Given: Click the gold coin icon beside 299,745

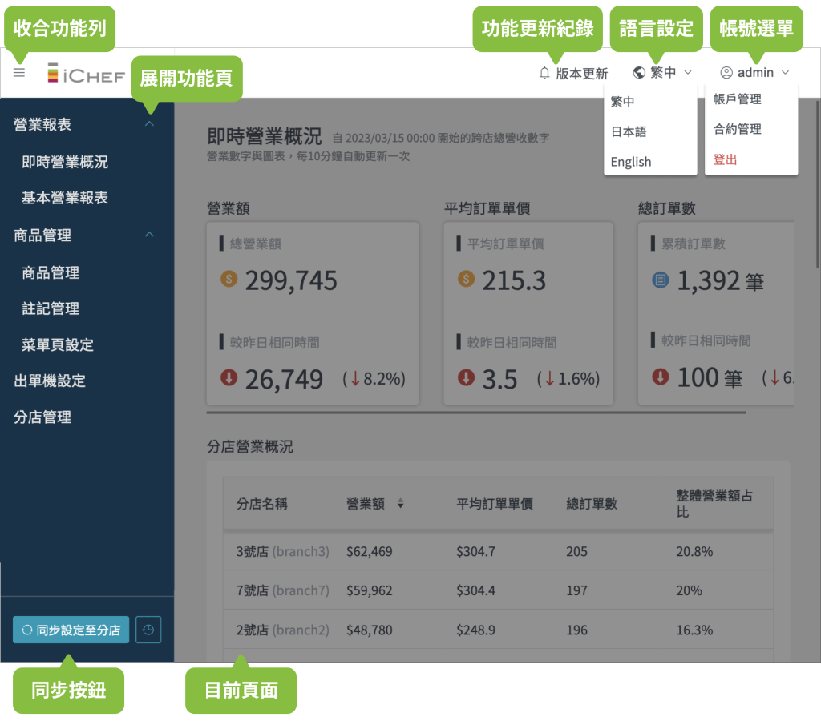Looking at the screenshot, I should tap(229, 280).
